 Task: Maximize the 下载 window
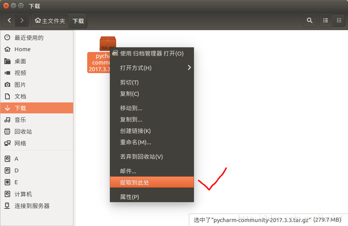21,6
